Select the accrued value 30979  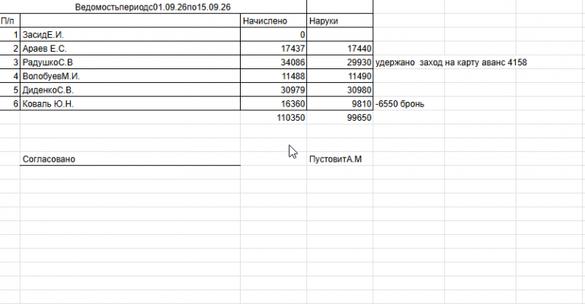pos(273,90)
